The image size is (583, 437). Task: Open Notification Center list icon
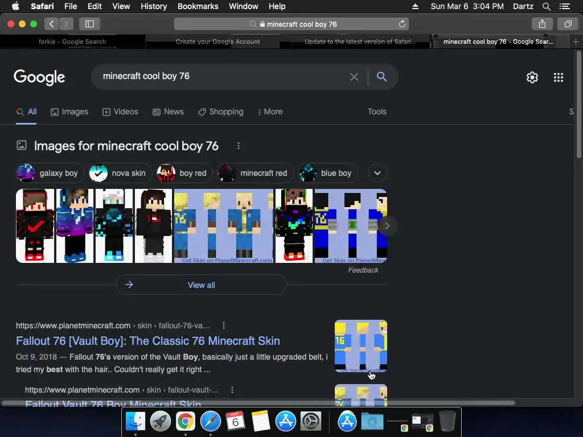pyautogui.click(x=564, y=6)
